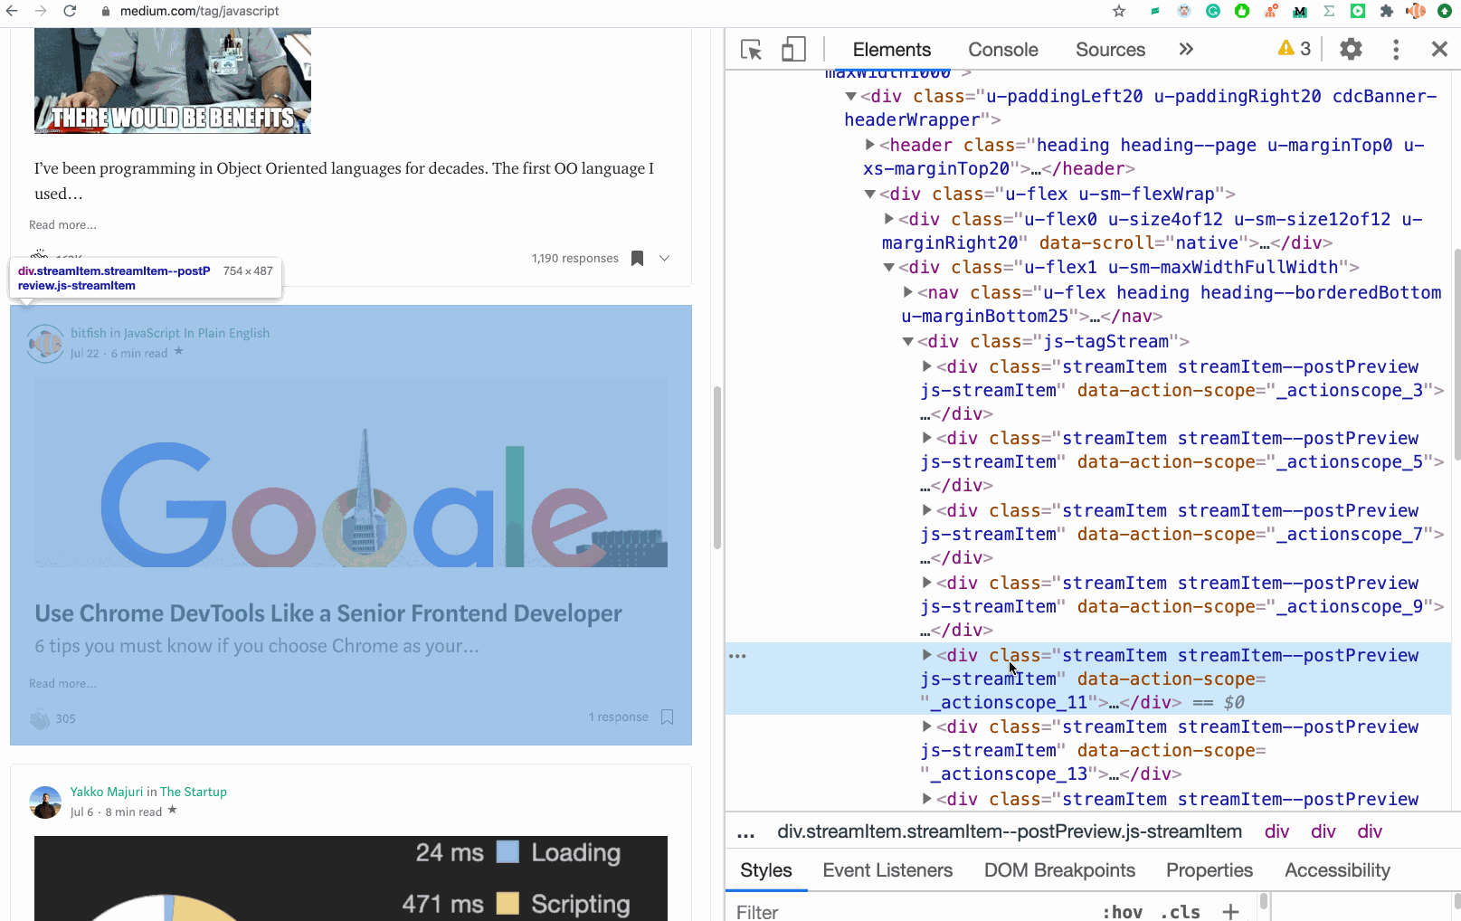Collapse the cdcBanner-headerWrapper div node
1461x921 pixels.
click(x=851, y=97)
